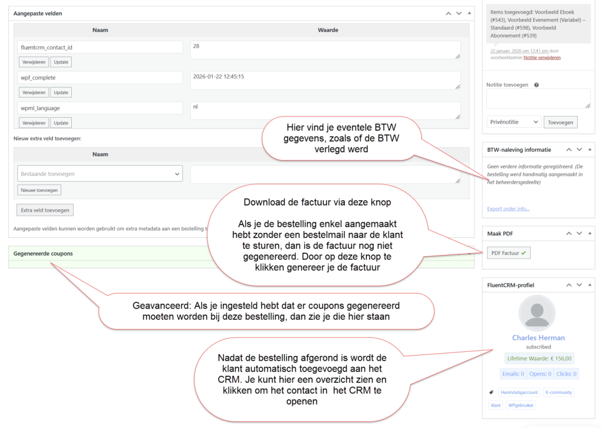Click the Notitie toevoegen text area
This screenshot has width=608, height=428.
(538, 99)
